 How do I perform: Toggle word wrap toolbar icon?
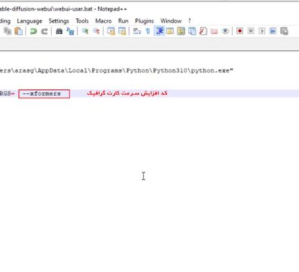pos(137,31)
